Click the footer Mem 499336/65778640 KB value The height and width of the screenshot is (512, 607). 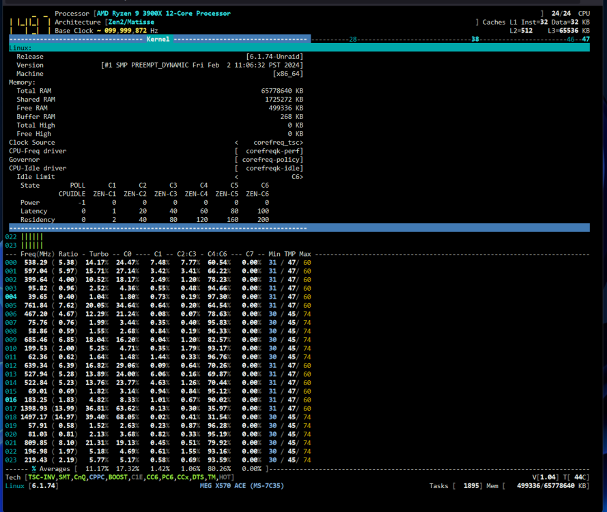[x=553, y=486]
